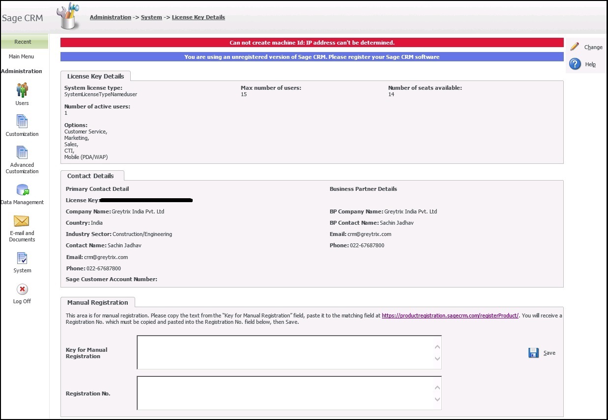The width and height of the screenshot is (608, 420).
Task: Click scroll down arrow in Registration No. field
Action: click(x=437, y=399)
